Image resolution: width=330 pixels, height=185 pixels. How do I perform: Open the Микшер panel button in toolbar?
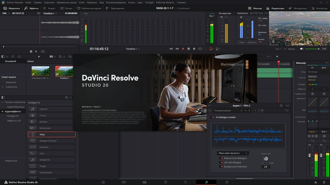[x=255, y=8]
